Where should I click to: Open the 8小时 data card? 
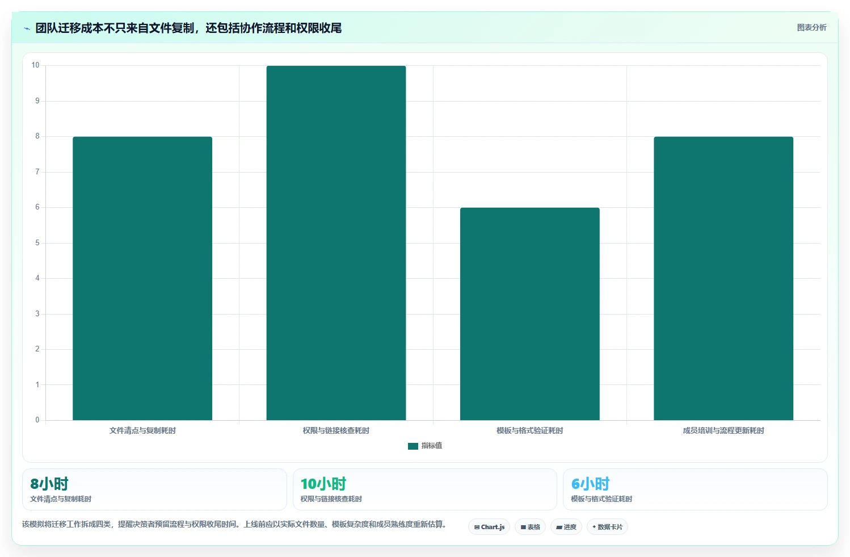point(154,489)
